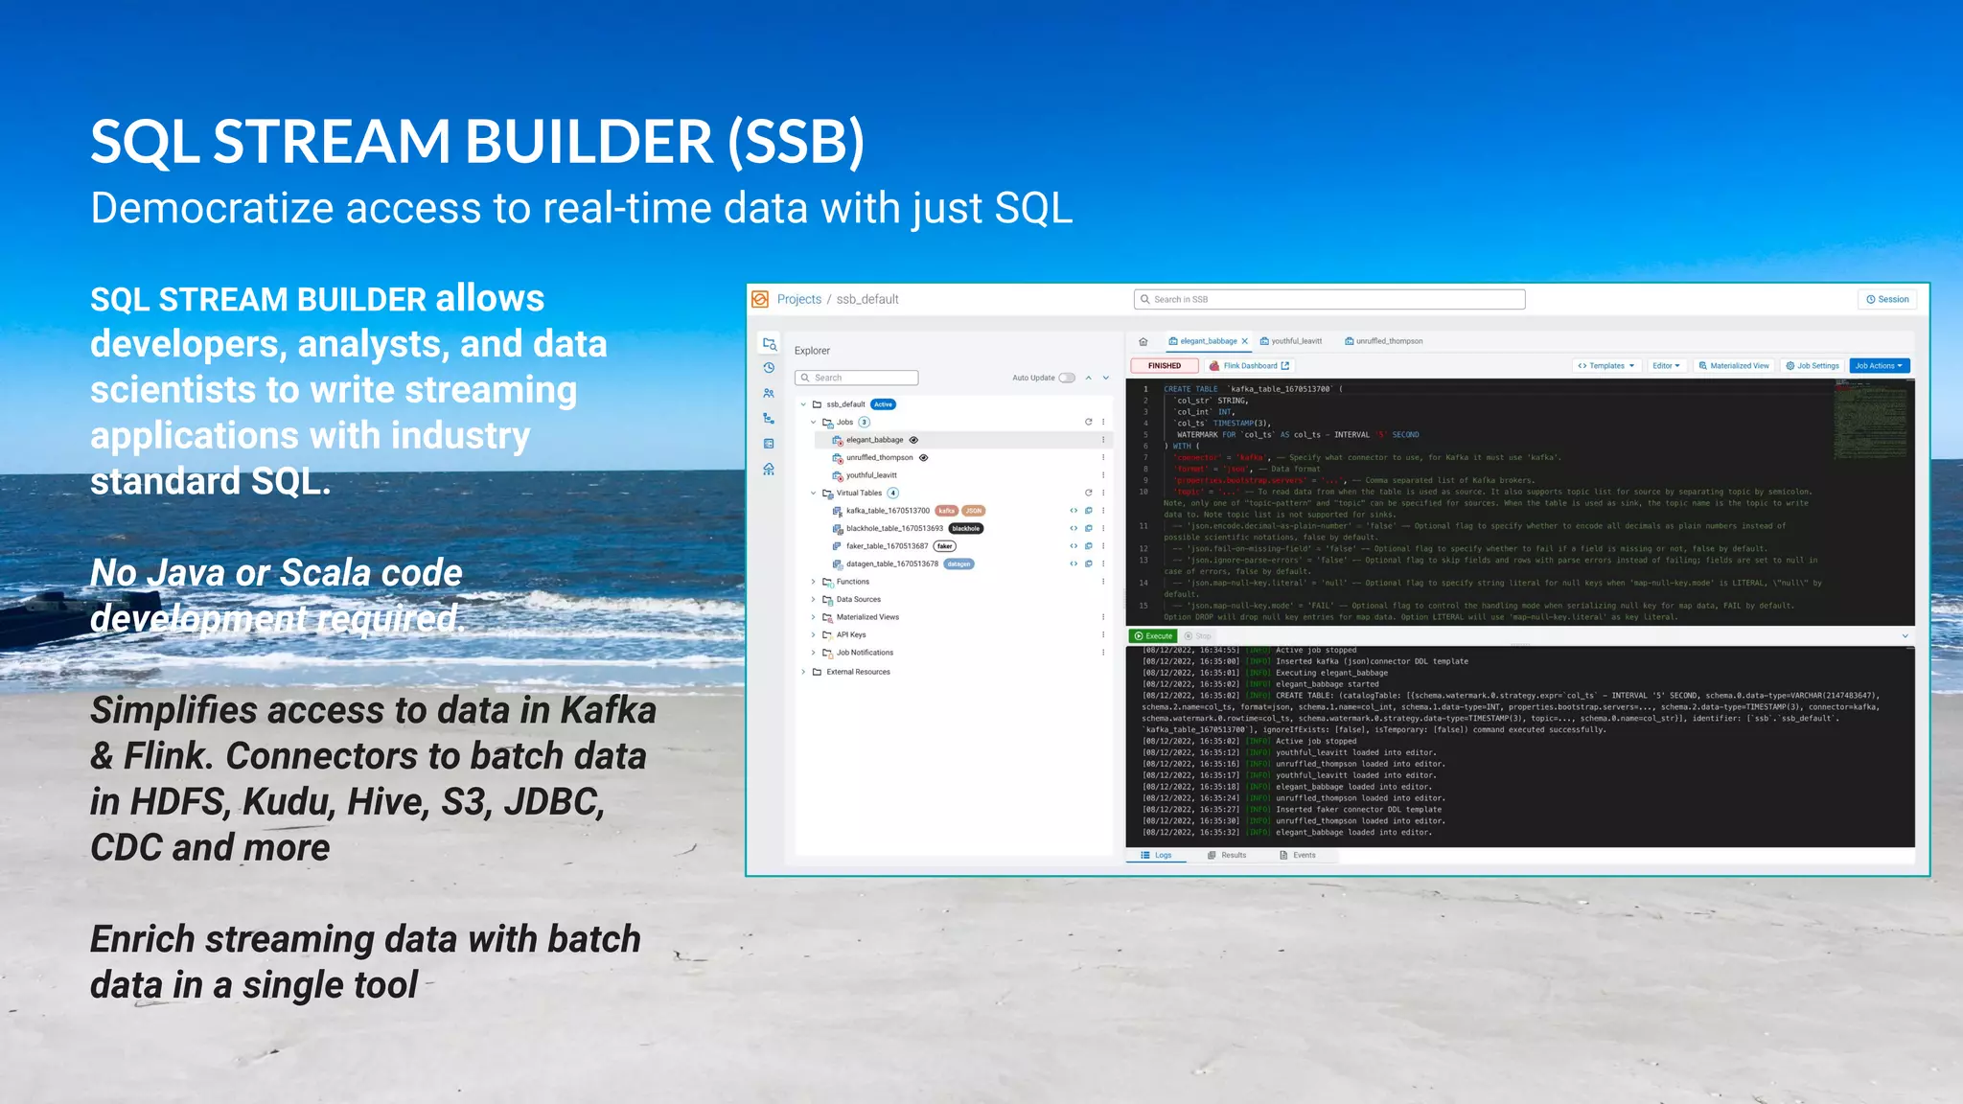Open the Flink Dashboard link

click(1250, 366)
